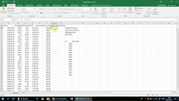Click the red font color A icon
Image resolution: width=179 pixels, height=101 pixels.
click(41, 13)
